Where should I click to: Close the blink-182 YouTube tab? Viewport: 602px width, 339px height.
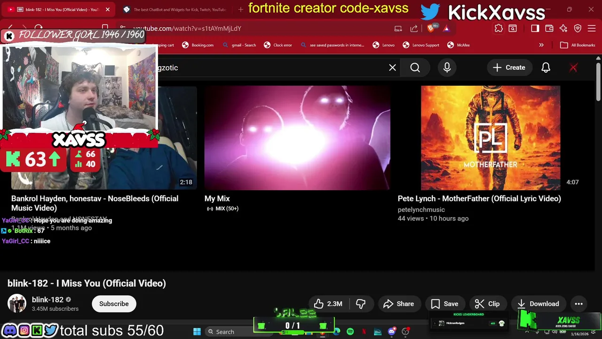(x=107, y=9)
